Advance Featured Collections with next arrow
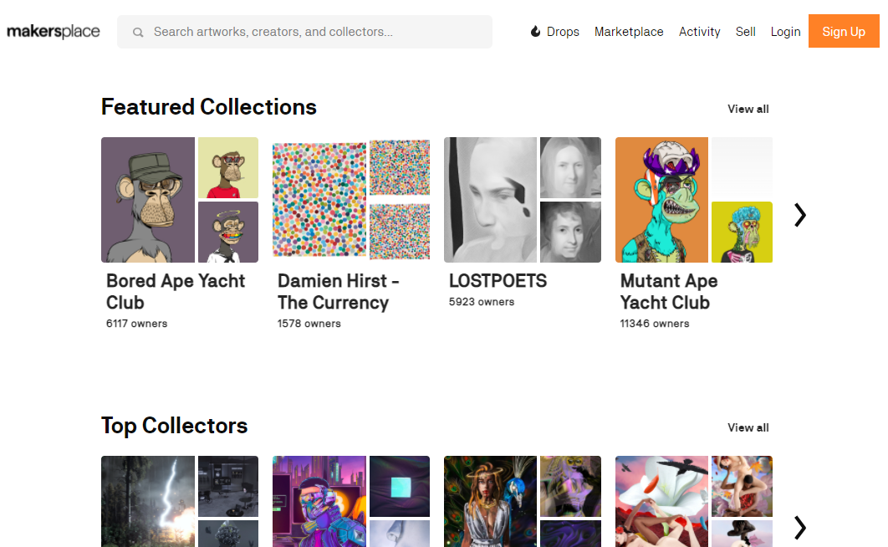The image size is (888, 547). pos(799,215)
